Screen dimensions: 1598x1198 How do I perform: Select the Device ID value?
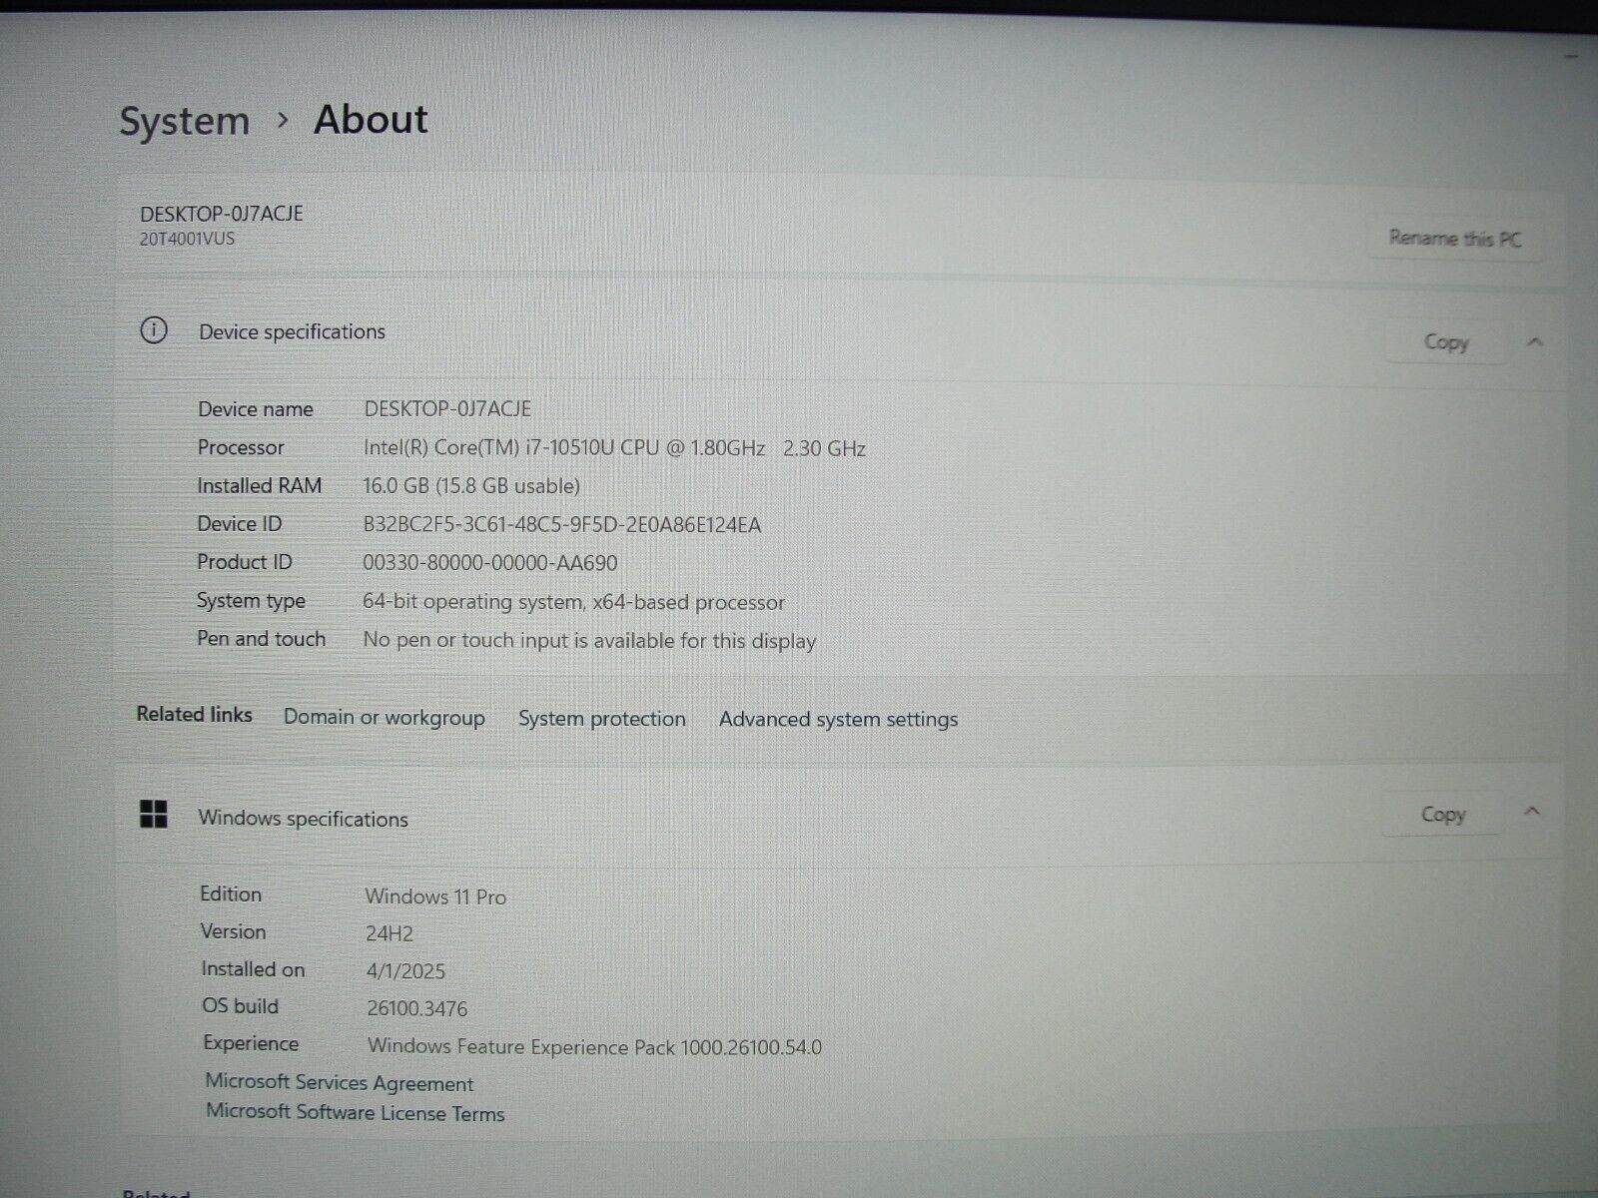coord(562,523)
